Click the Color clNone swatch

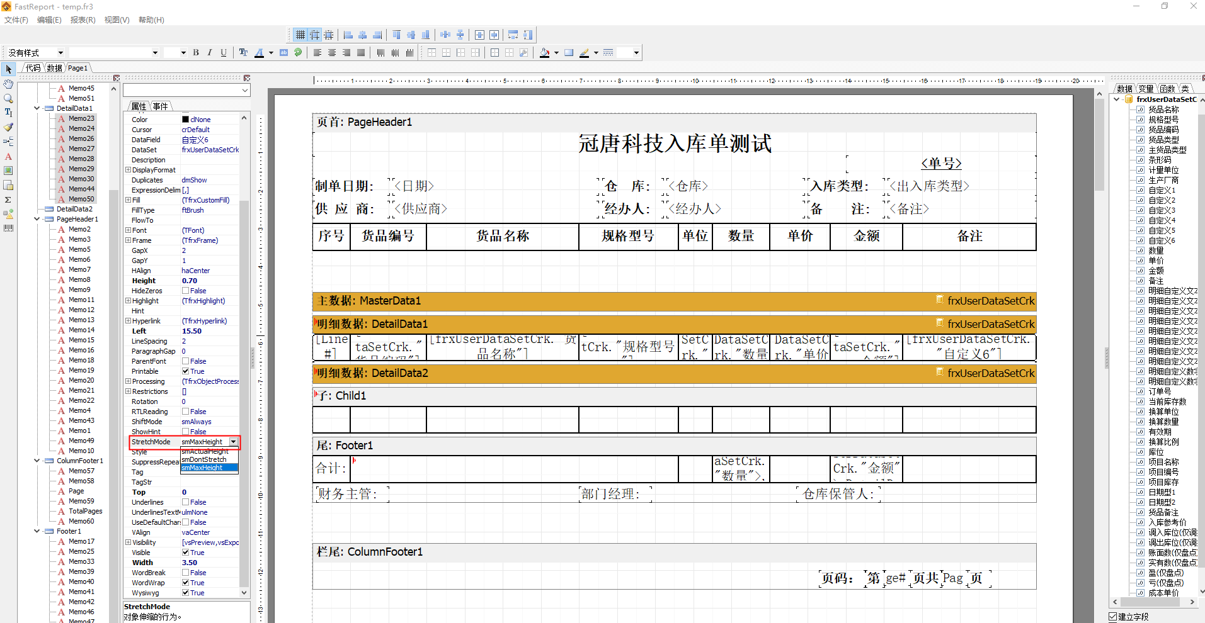[185, 120]
